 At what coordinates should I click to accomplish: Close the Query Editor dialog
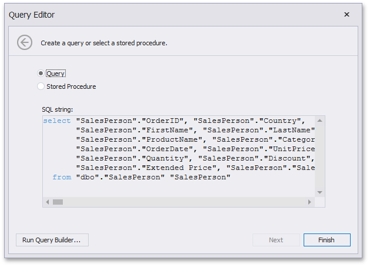(347, 15)
